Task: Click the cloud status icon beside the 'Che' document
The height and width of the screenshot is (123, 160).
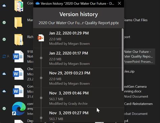Action: [4, 74]
